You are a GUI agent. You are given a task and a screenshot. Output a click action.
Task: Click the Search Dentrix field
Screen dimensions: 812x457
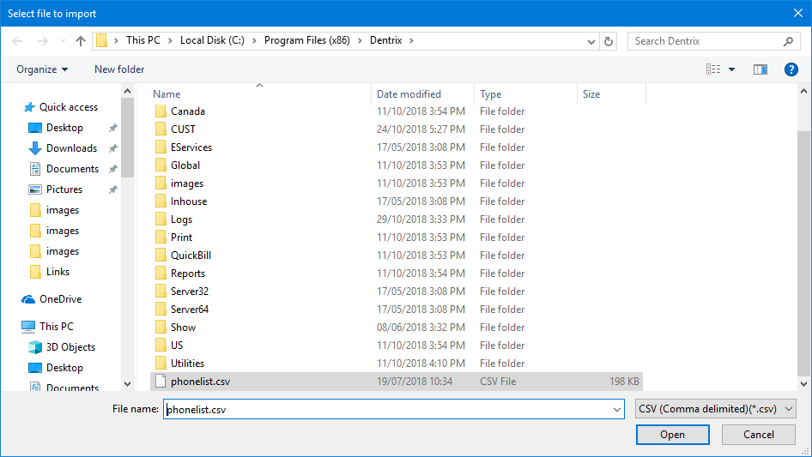[704, 41]
